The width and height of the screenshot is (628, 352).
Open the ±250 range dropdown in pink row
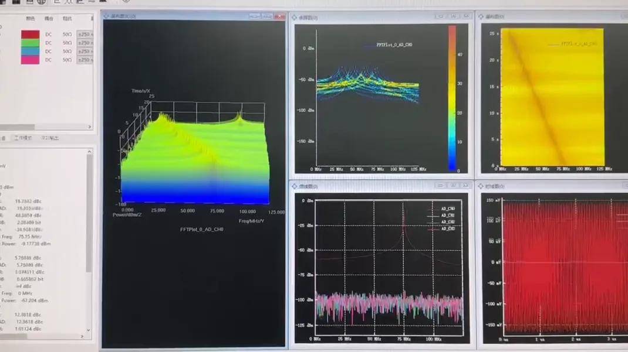pyautogui.click(x=85, y=60)
